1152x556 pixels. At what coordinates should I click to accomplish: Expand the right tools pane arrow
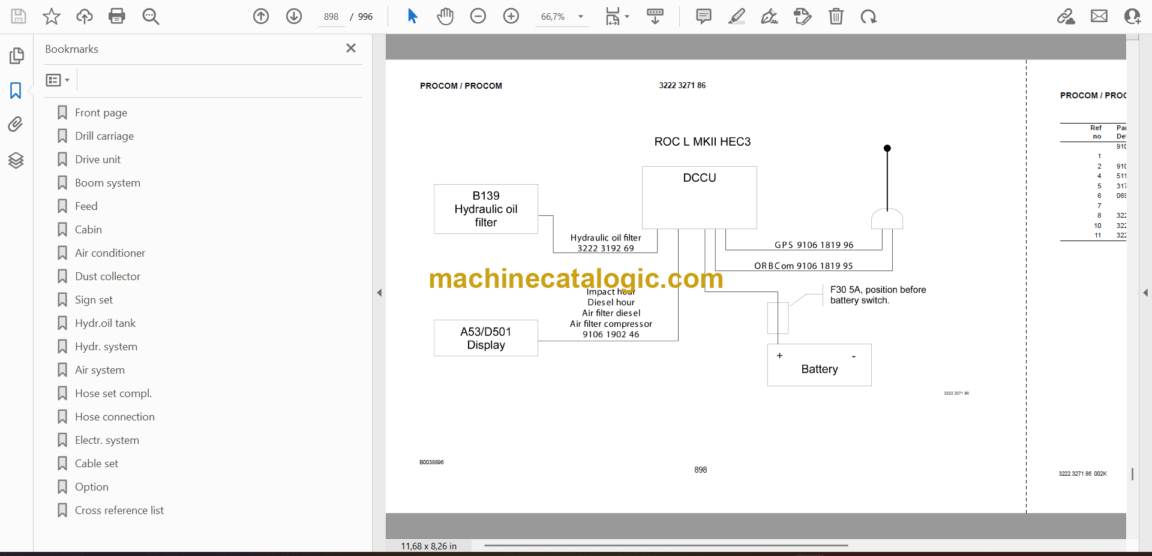(1145, 293)
